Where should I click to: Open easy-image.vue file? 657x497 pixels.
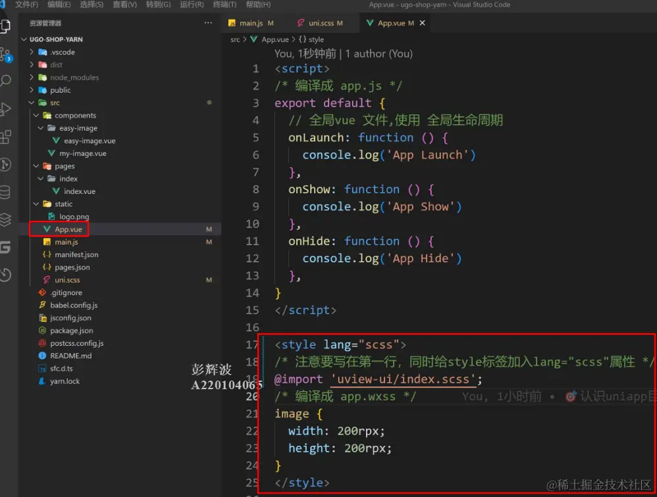(x=119, y=141)
